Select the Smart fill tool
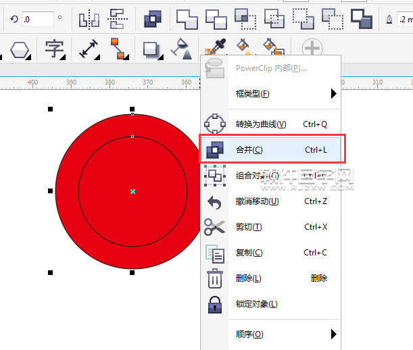This screenshot has width=413, height=350. [x=274, y=47]
